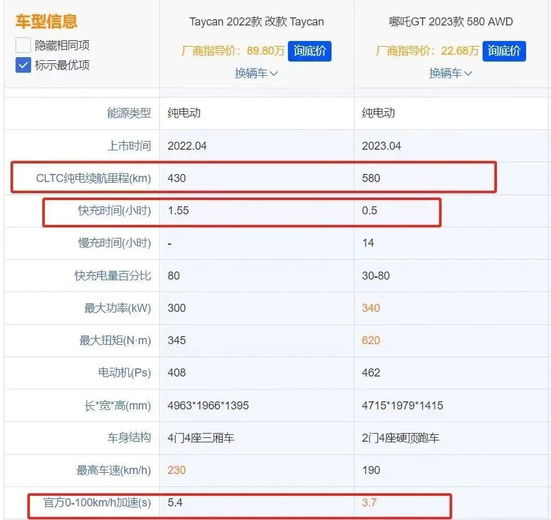Select 官方0-100km/h加速(s) label
551x520 pixels.
tap(97, 503)
